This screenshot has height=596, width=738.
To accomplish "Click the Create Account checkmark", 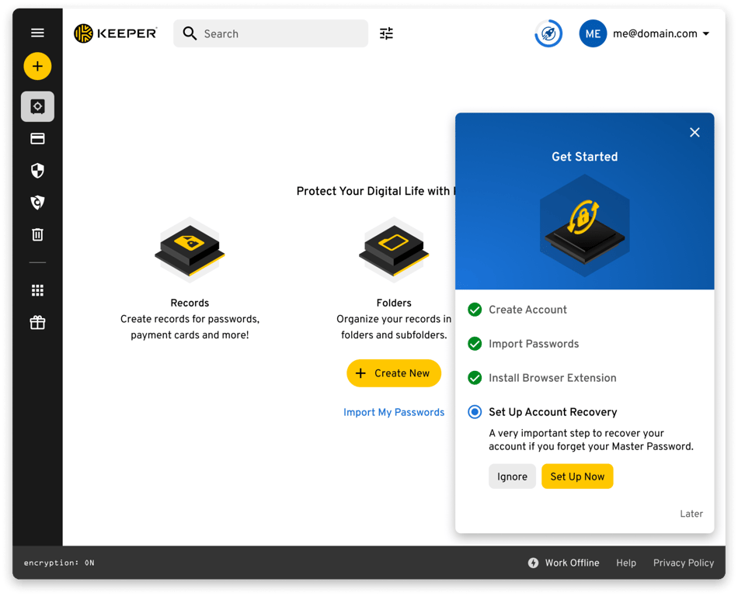I will point(475,310).
